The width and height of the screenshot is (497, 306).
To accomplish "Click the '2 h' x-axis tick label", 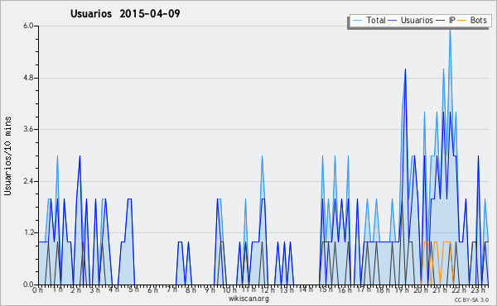I will click(75, 289).
